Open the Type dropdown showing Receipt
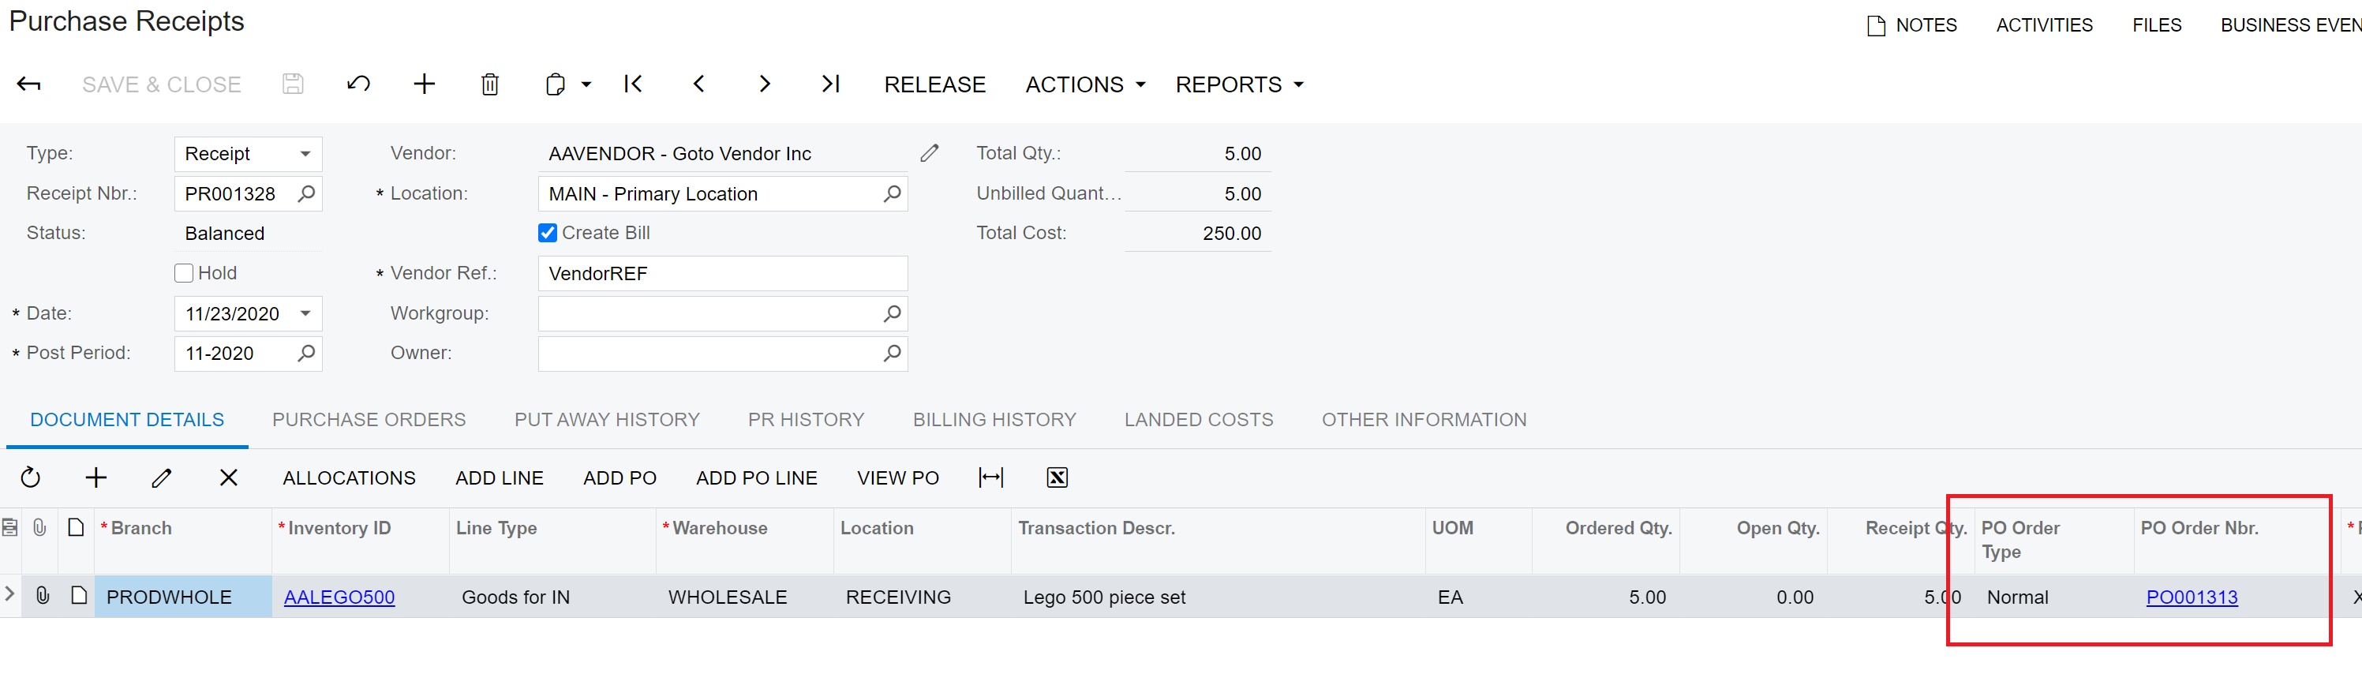Image resolution: width=2362 pixels, height=674 pixels. [305, 154]
